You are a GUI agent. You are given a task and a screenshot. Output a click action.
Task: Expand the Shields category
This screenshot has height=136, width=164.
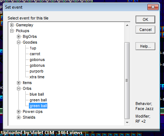coord(18,117)
